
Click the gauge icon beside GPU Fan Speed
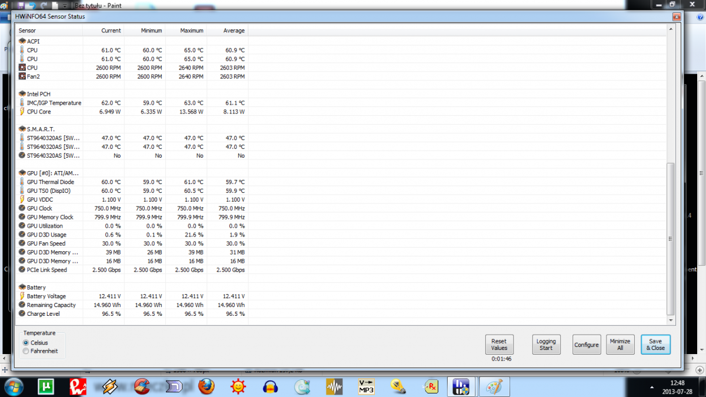click(x=22, y=243)
